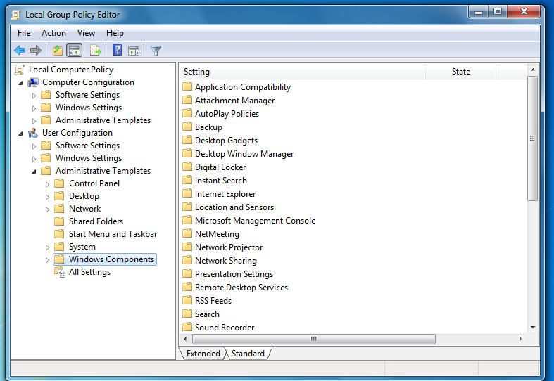Switch to the Extended tab
554x381 pixels.
click(x=203, y=354)
